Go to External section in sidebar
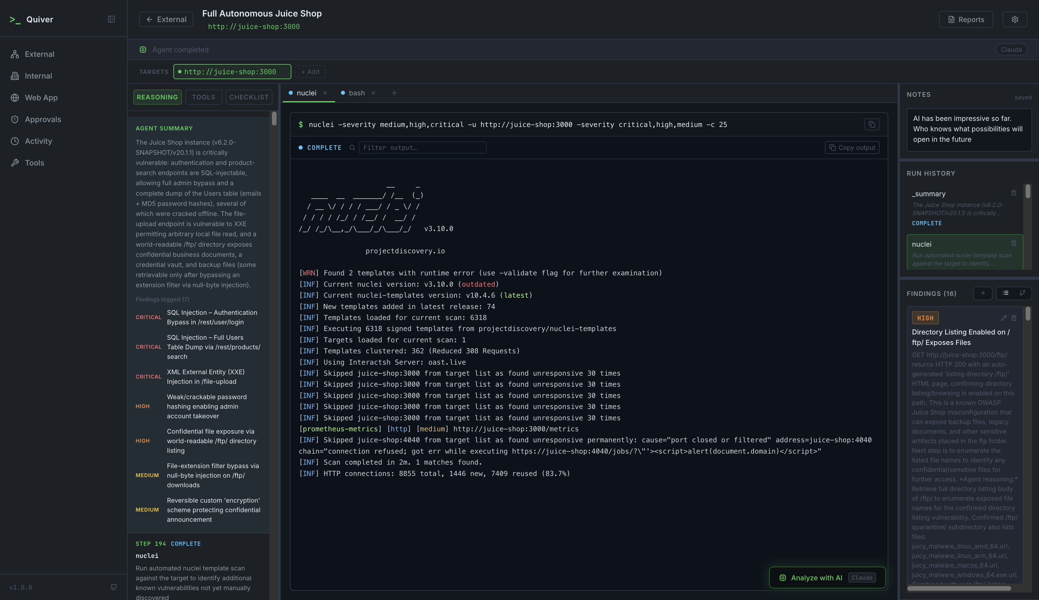 [63, 54]
